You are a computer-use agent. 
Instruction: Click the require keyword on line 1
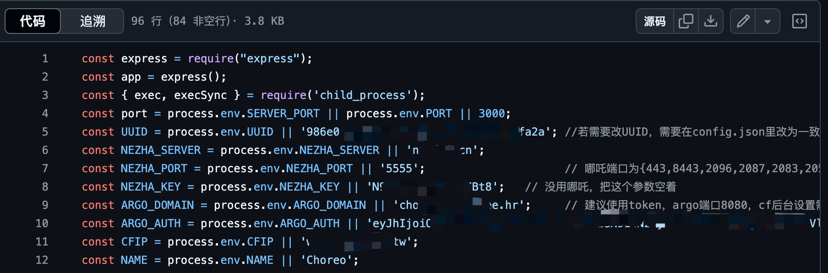tap(211, 59)
